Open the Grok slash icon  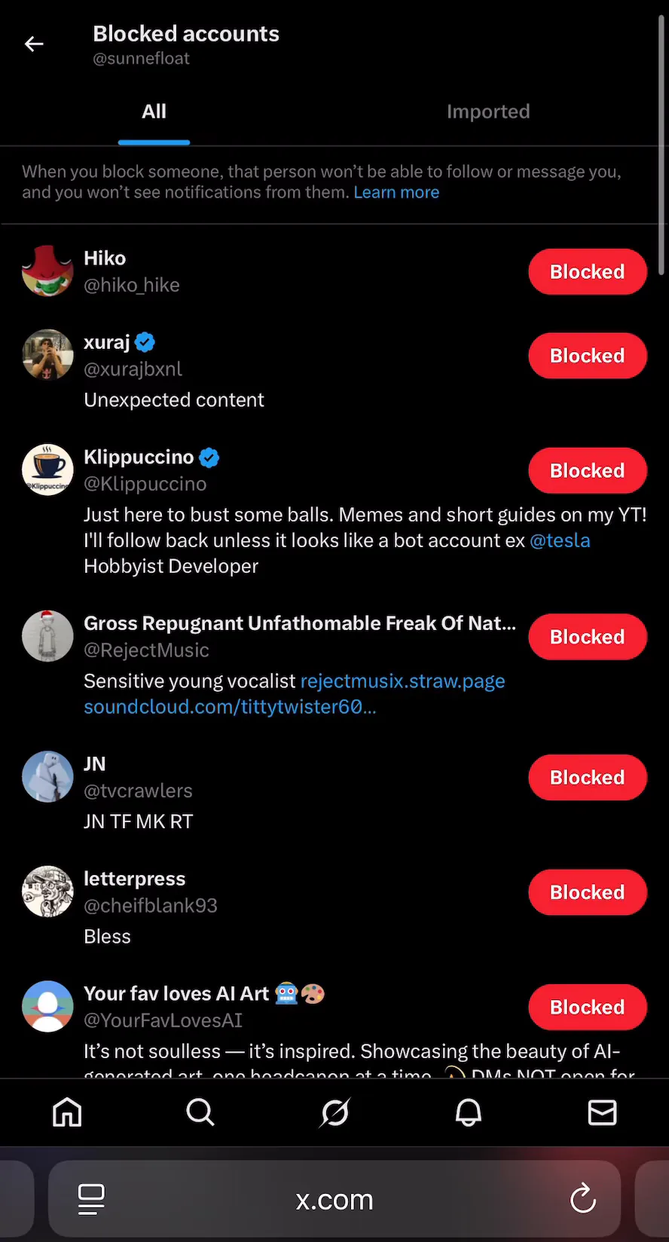[x=334, y=1112]
